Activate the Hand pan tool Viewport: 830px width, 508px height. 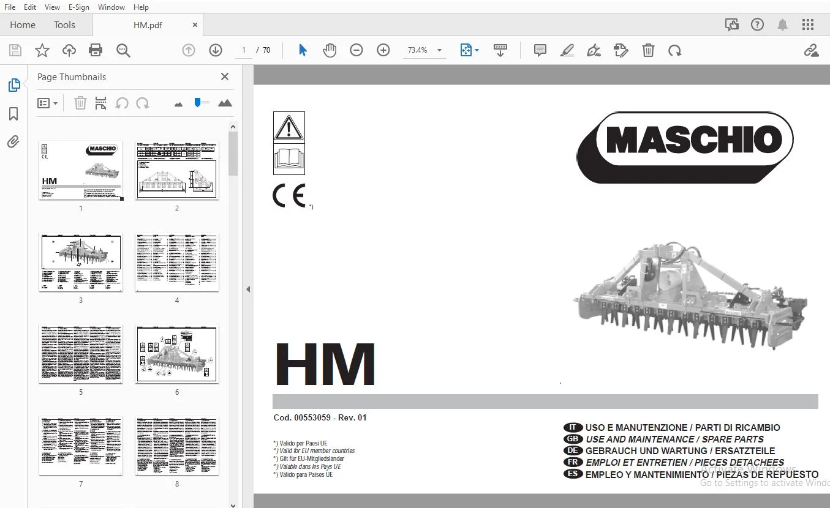[330, 50]
